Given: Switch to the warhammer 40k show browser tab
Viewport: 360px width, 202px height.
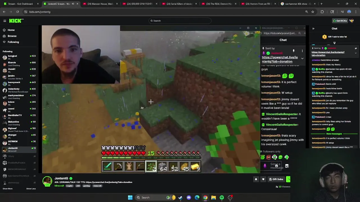Looking at the screenshot, I should point(298,4).
